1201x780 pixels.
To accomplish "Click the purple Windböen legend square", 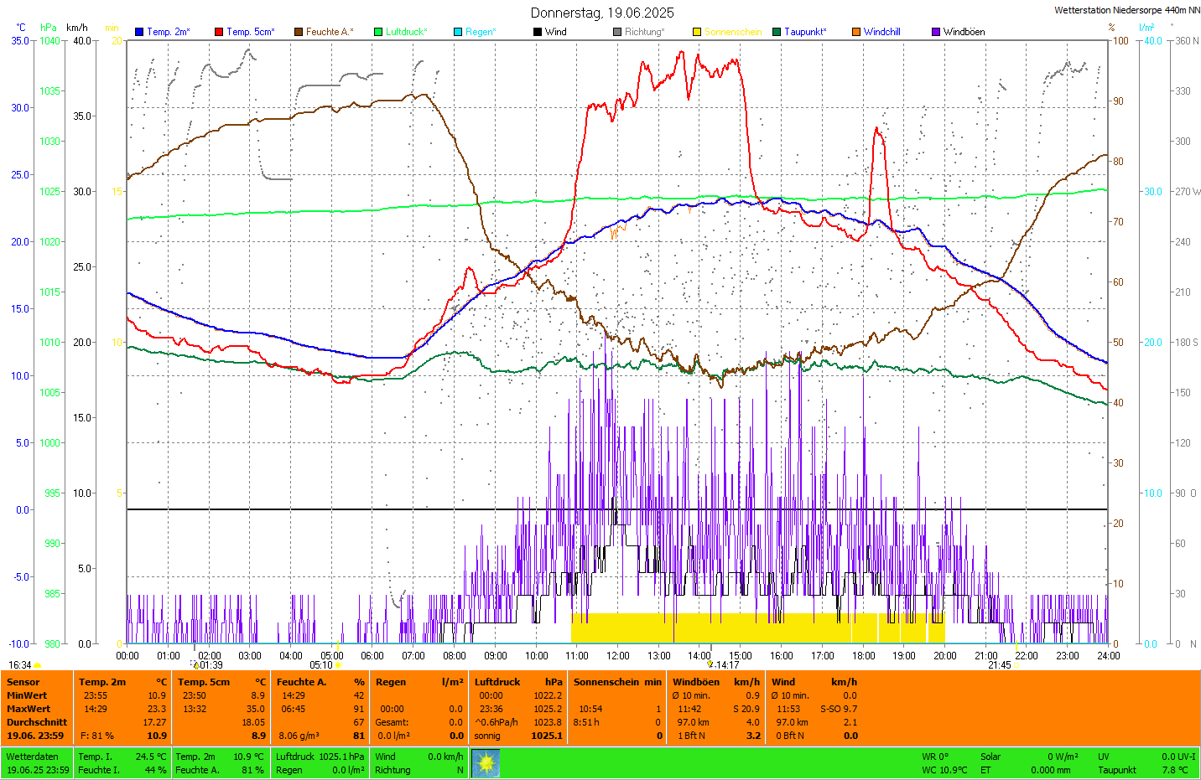I will pos(936,32).
